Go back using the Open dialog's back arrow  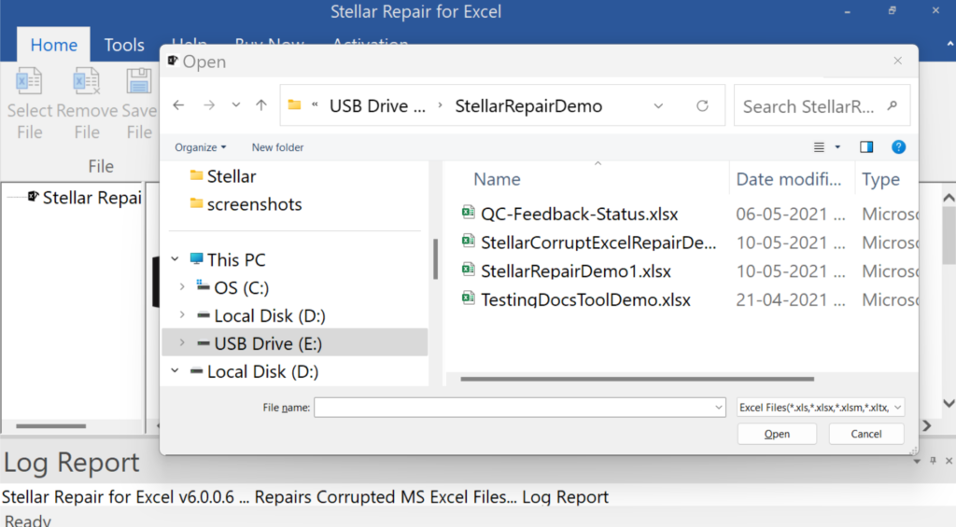tap(178, 105)
